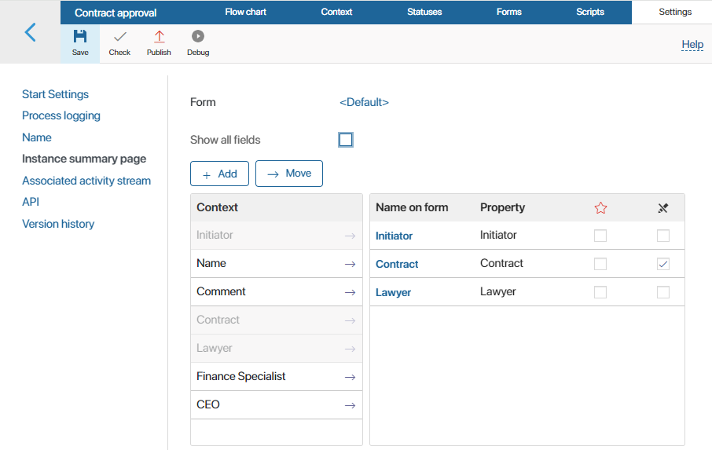Go to the Statuses tab

coord(424,12)
